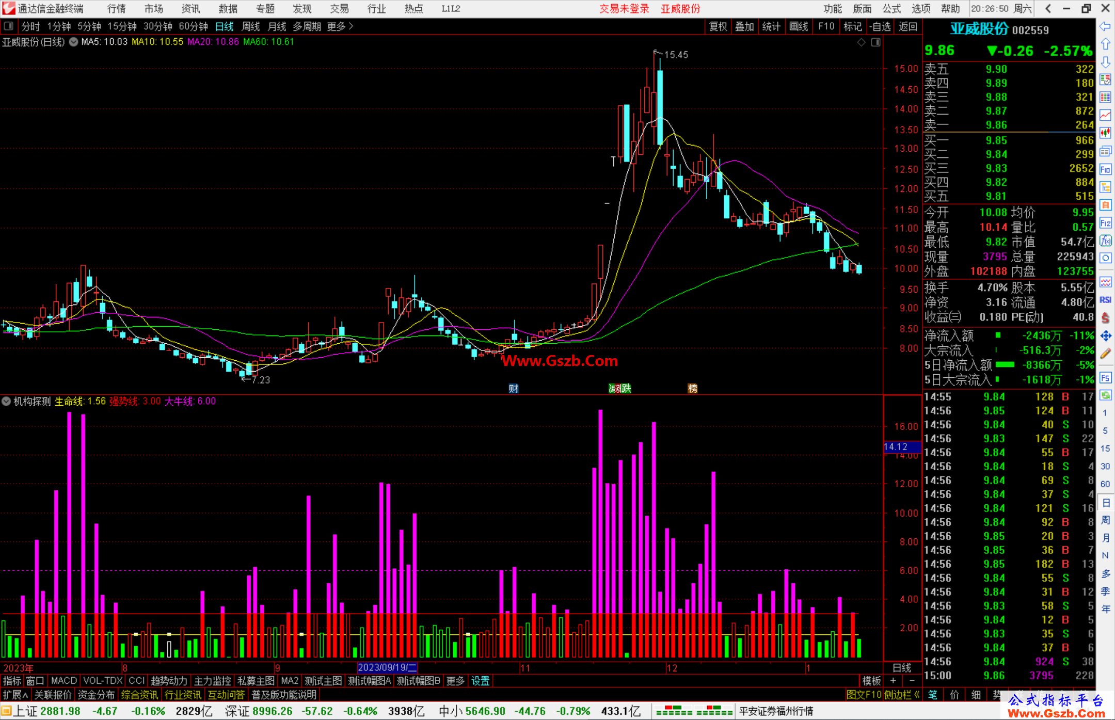
Task: Click the four-way move arrows icon in sidebar
Action: [1105, 335]
